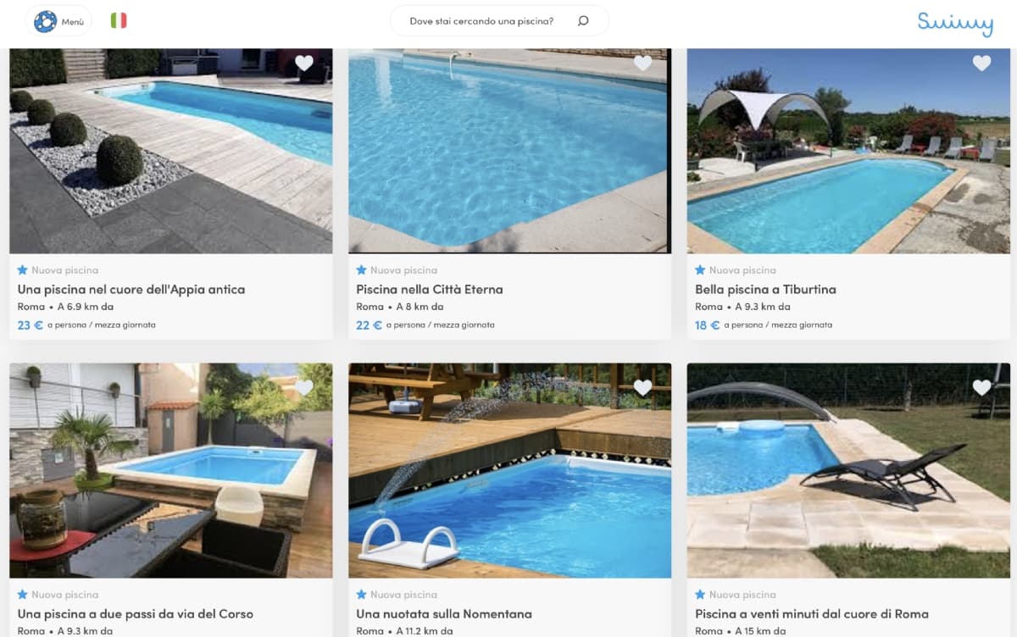
Task: Click the search magnifier icon
Action: pos(583,21)
